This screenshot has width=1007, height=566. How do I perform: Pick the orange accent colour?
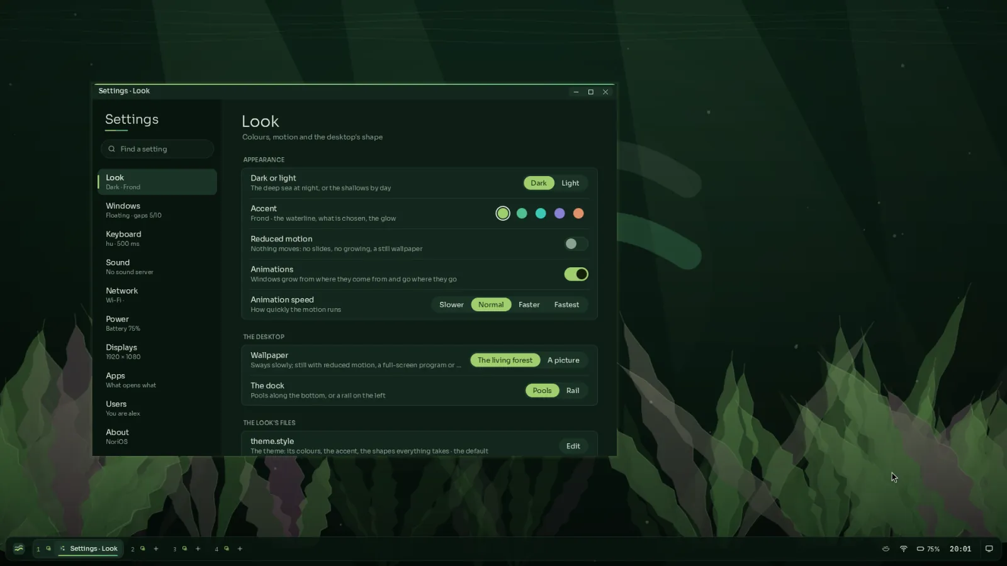point(578,214)
